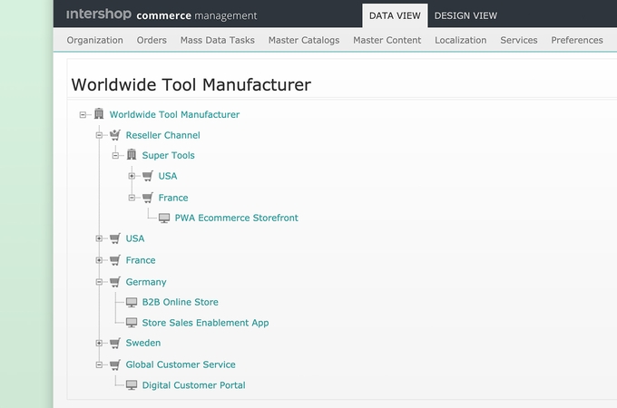Open France link under Super Tools

[x=173, y=198]
